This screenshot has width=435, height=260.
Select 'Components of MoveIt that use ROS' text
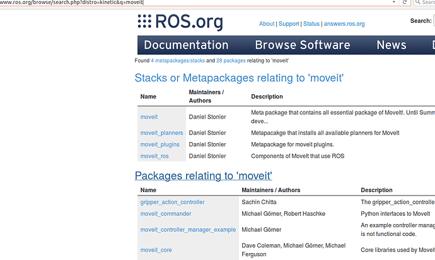point(298,156)
